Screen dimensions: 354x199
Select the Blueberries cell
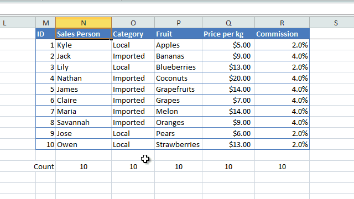[x=178, y=67]
